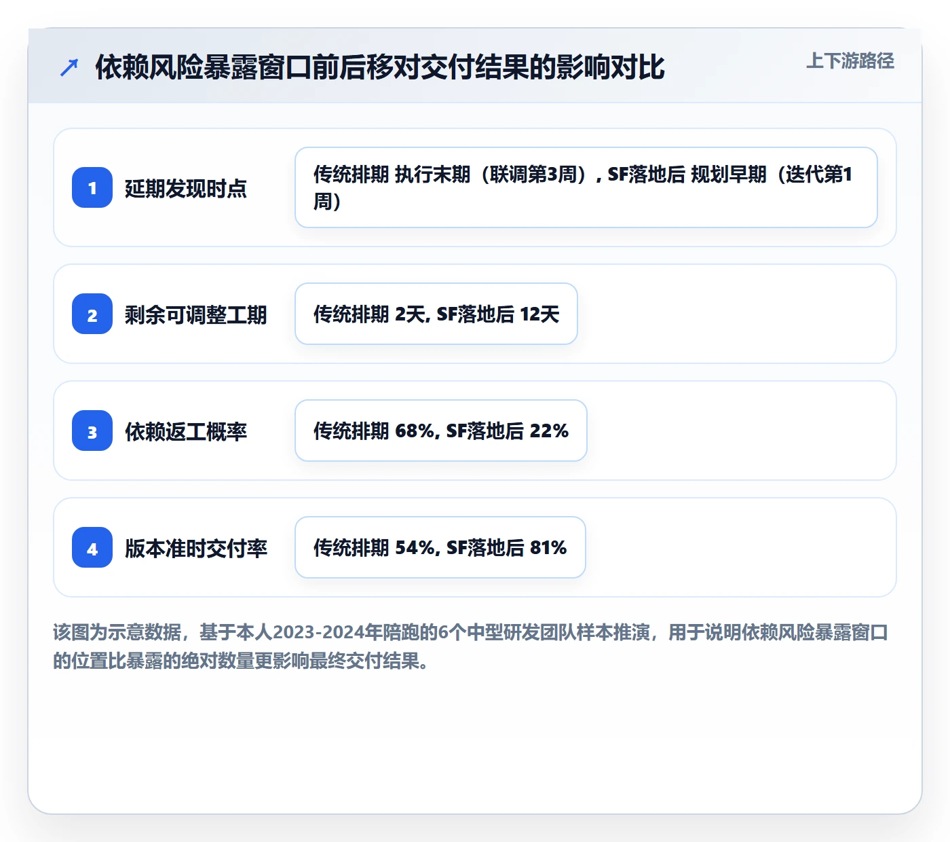Click the value box 传统排期 68%, SF落地后 22%

click(x=441, y=431)
